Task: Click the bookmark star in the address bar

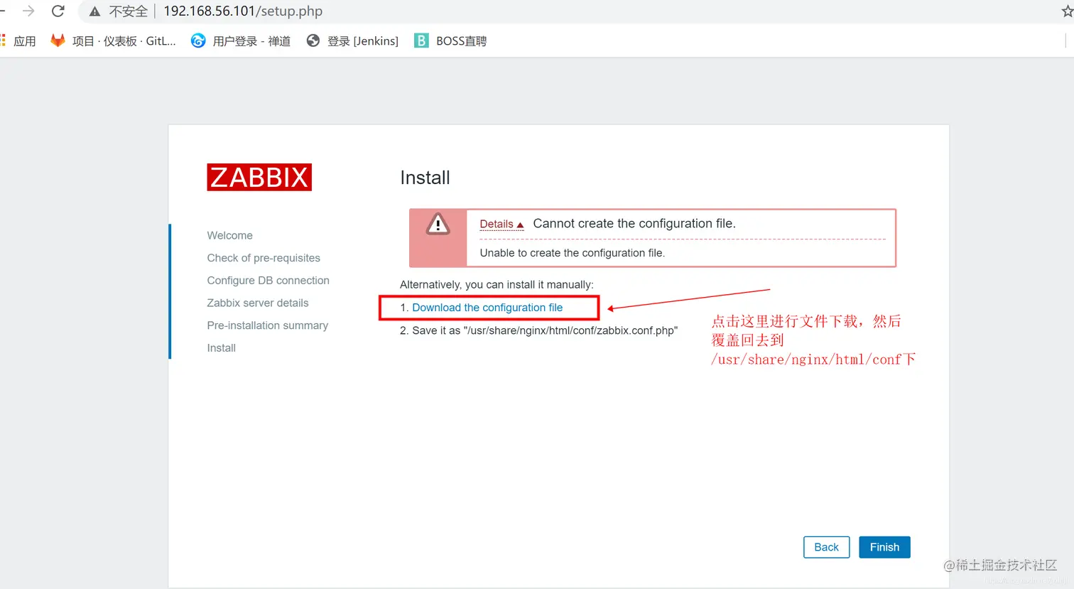Action: [x=1069, y=11]
